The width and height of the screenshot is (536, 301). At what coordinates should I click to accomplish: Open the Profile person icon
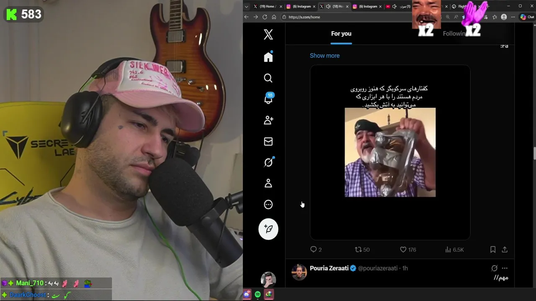268,184
